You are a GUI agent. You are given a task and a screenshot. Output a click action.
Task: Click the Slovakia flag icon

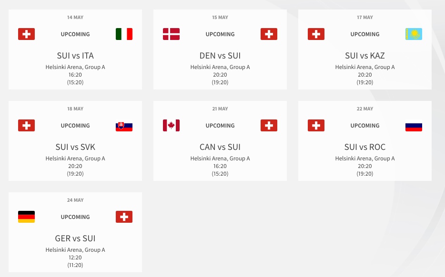click(x=124, y=126)
